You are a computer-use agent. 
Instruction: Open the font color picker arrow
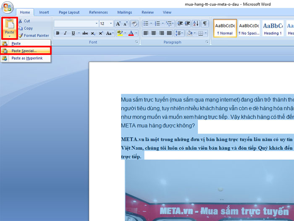(x=136, y=33)
